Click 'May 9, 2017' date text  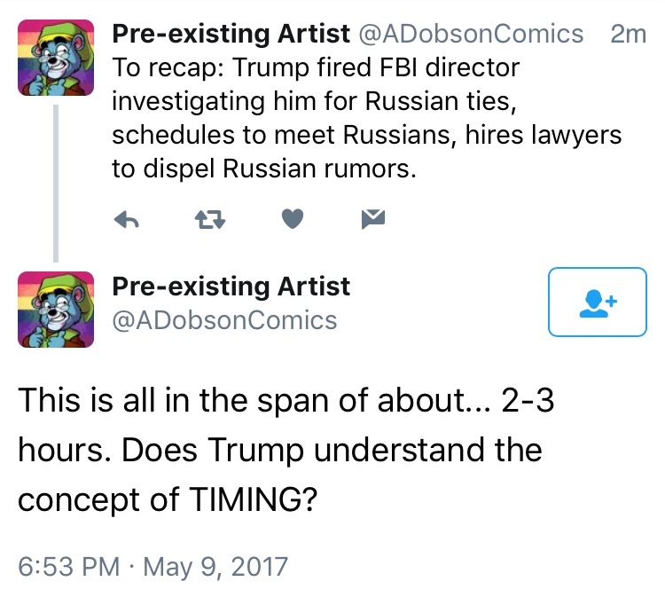[215, 567]
